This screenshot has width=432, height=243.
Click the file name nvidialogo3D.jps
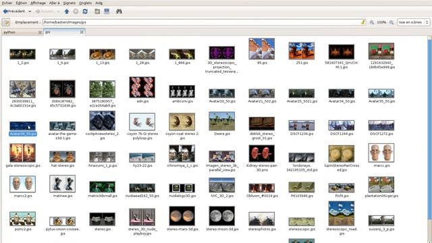(182, 196)
